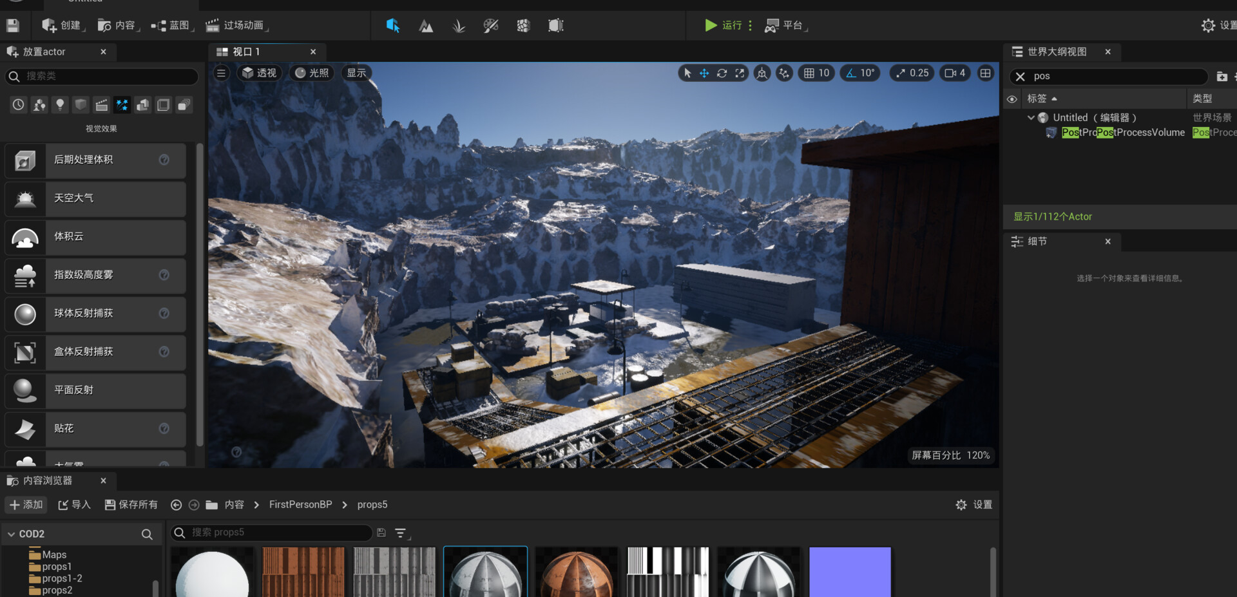Go back in Content Browser history

tap(176, 505)
